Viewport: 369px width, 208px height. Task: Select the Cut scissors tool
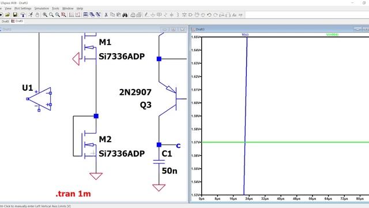pyautogui.click(x=106, y=15)
